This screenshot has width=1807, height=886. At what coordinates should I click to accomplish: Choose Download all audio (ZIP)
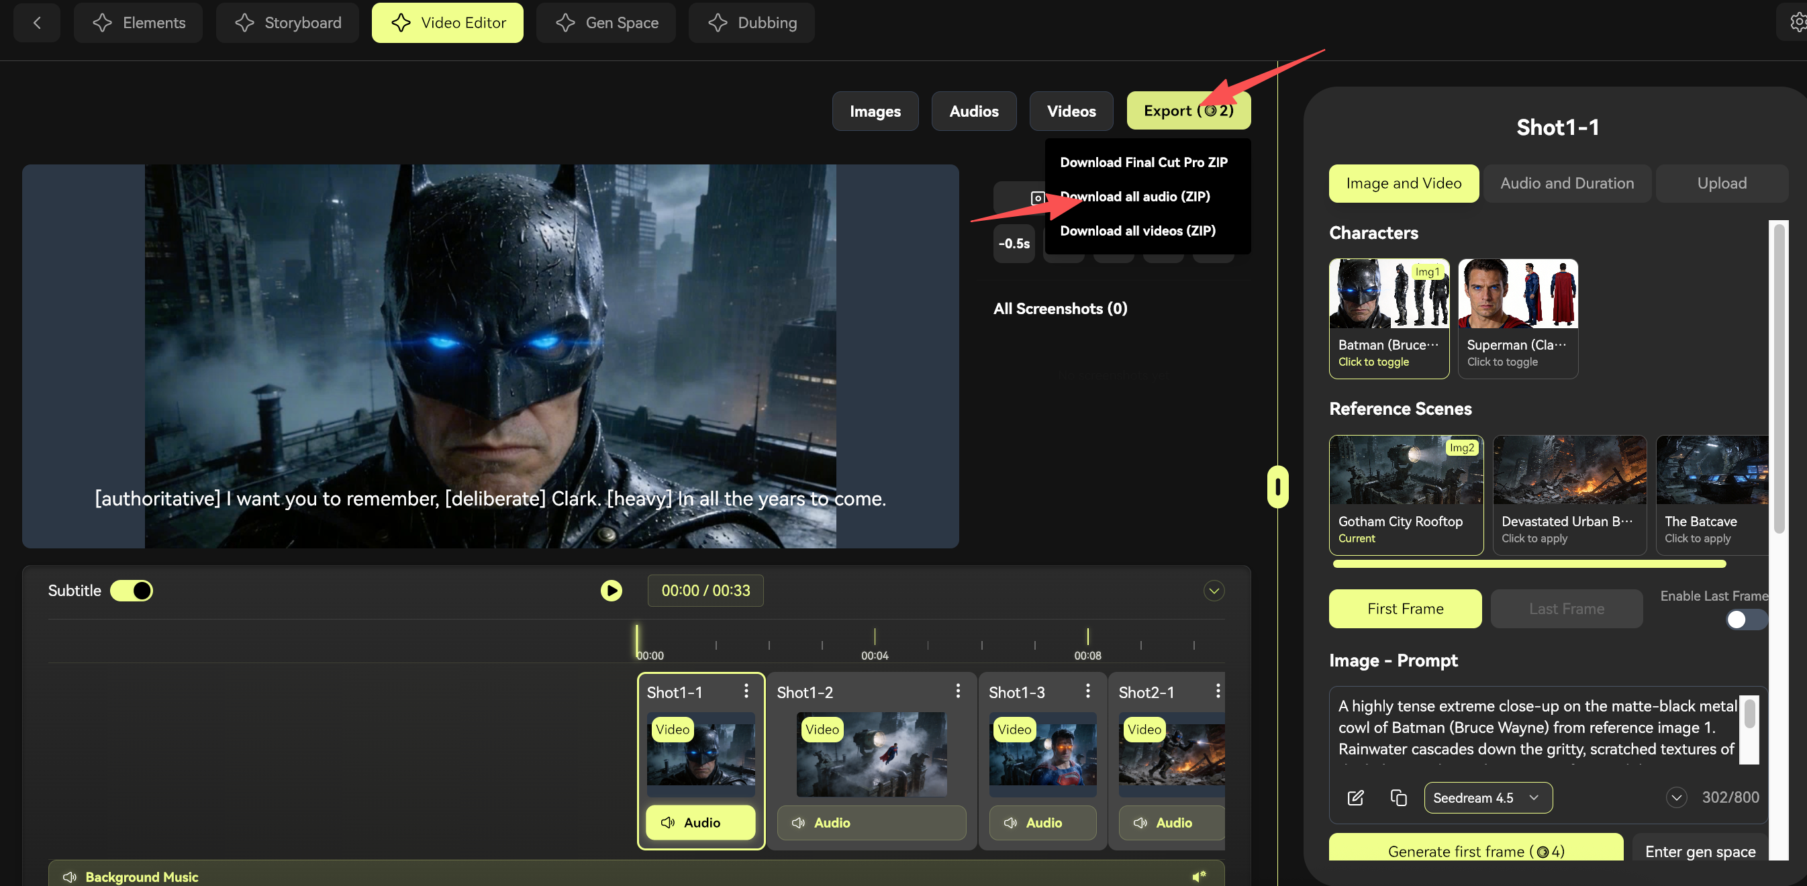(1135, 197)
